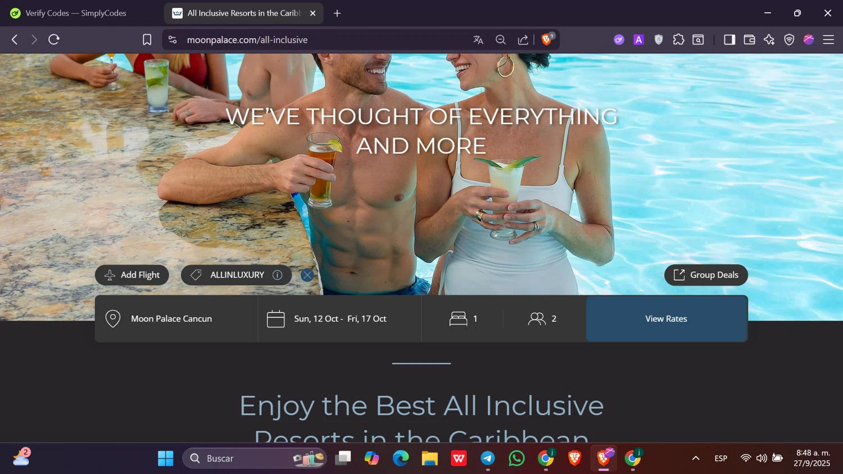
Task: Open File Explorer from taskbar
Action: click(x=430, y=458)
